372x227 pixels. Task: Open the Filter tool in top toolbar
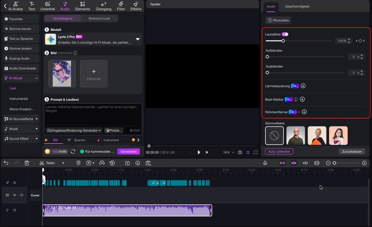click(121, 6)
